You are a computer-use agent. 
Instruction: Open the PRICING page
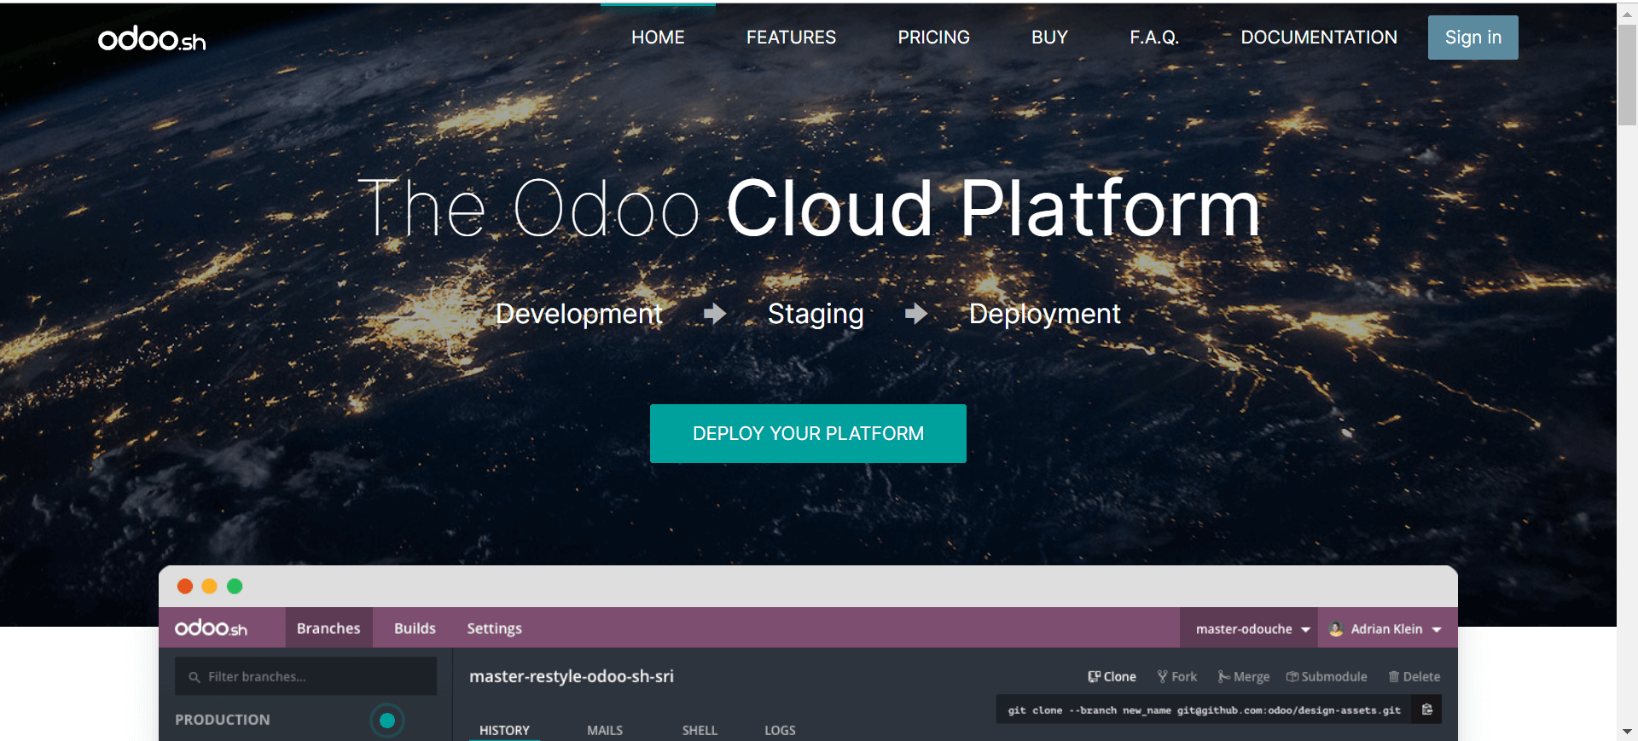click(933, 38)
